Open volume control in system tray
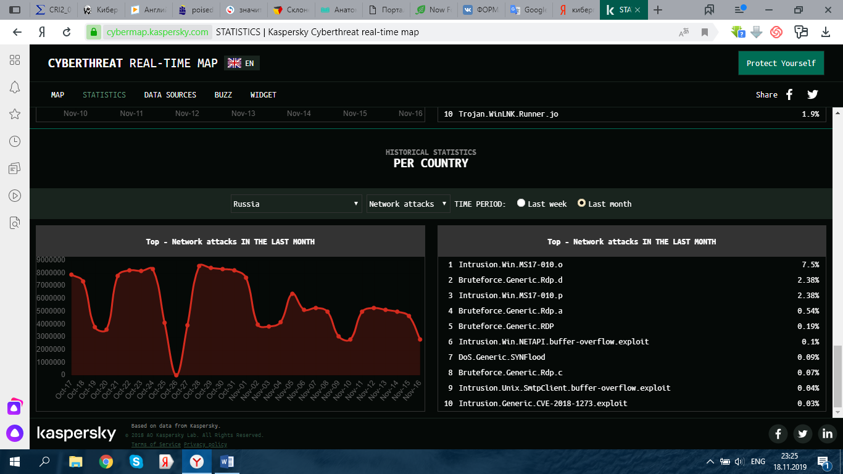 point(739,462)
